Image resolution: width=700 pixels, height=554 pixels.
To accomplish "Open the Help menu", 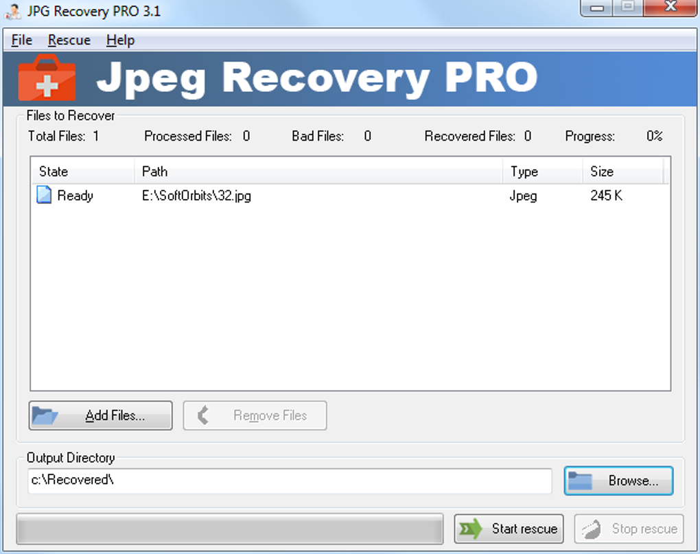I will pyautogui.click(x=120, y=41).
